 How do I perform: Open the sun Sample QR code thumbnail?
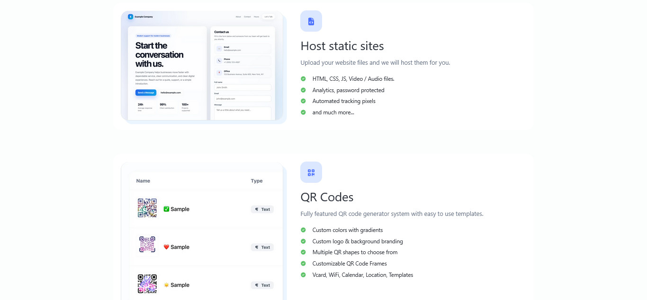pos(147,284)
